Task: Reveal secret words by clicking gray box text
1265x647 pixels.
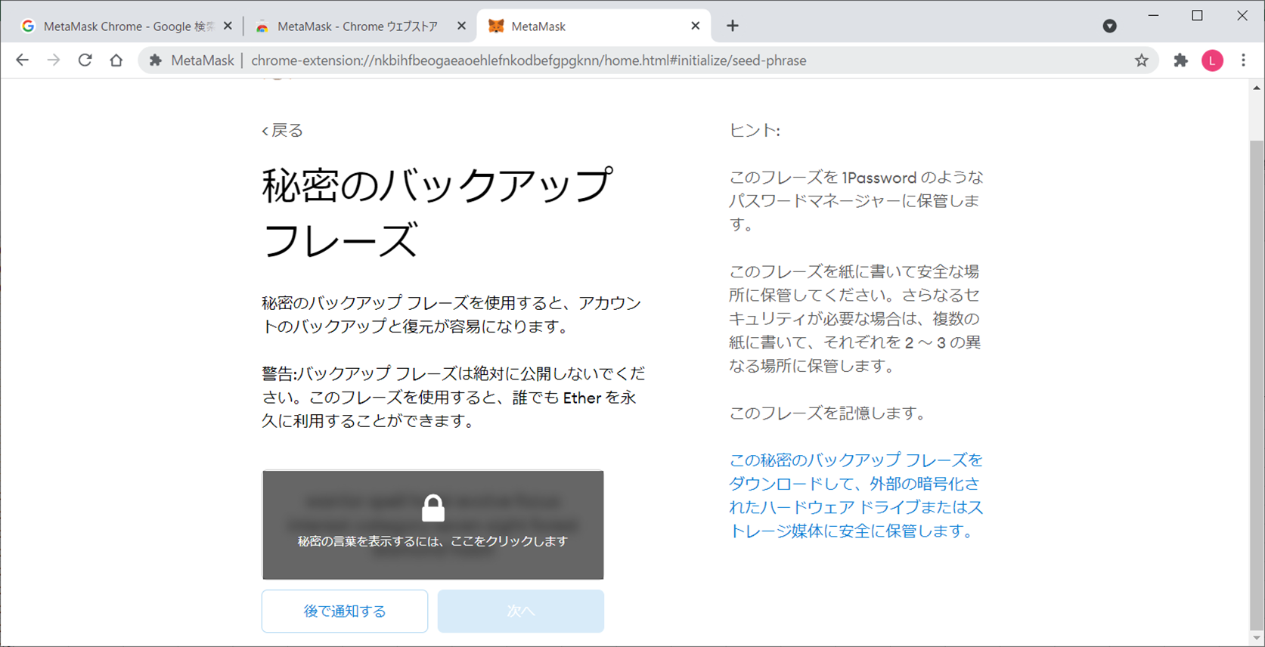Action: [x=433, y=541]
